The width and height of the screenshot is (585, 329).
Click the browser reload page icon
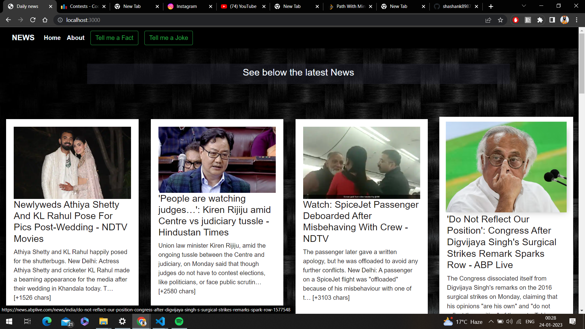point(33,20)
